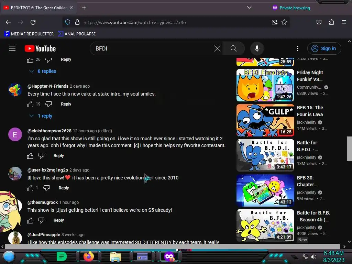Screen dimensions: 352x264
Task: Expand the 8 replies thread
Action: (43, 71)
